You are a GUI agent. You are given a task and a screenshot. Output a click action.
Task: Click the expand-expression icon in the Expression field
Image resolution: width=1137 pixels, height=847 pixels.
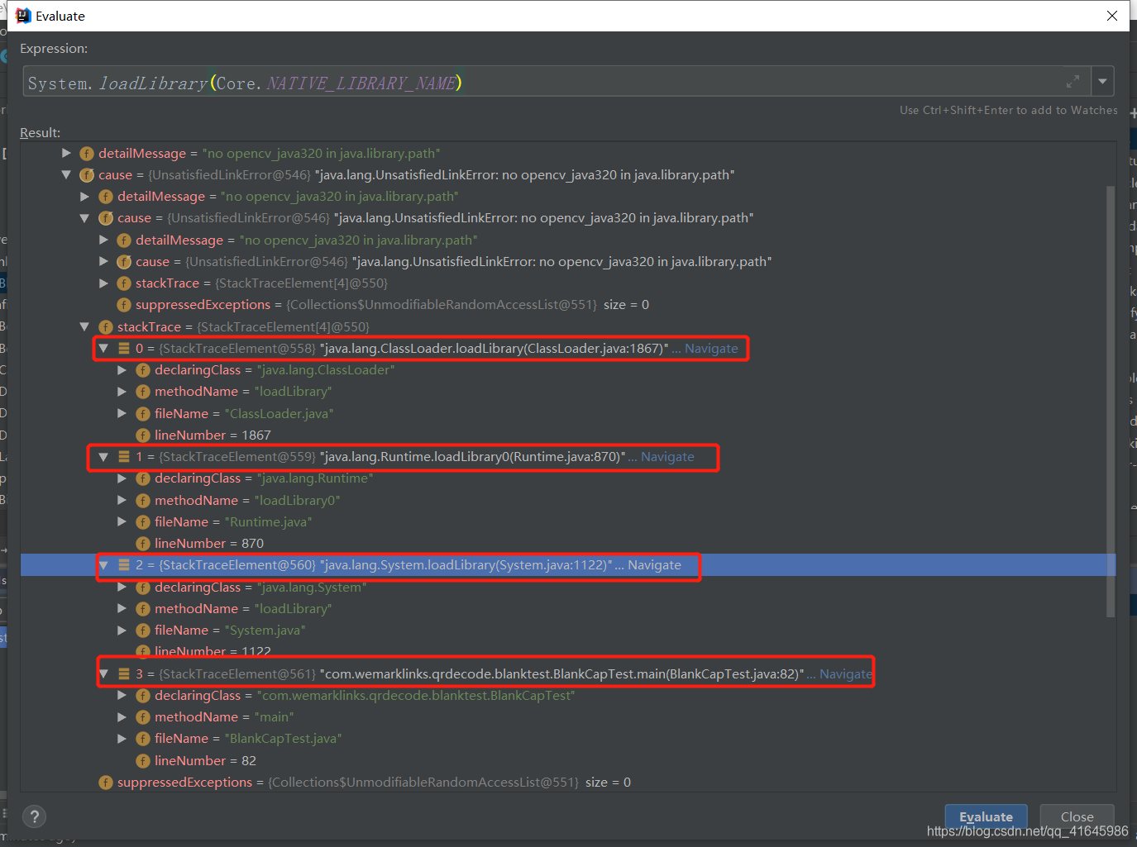1073,80
